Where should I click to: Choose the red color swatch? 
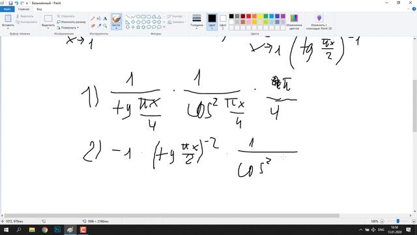pyautogui.click(x=249, y=16)
